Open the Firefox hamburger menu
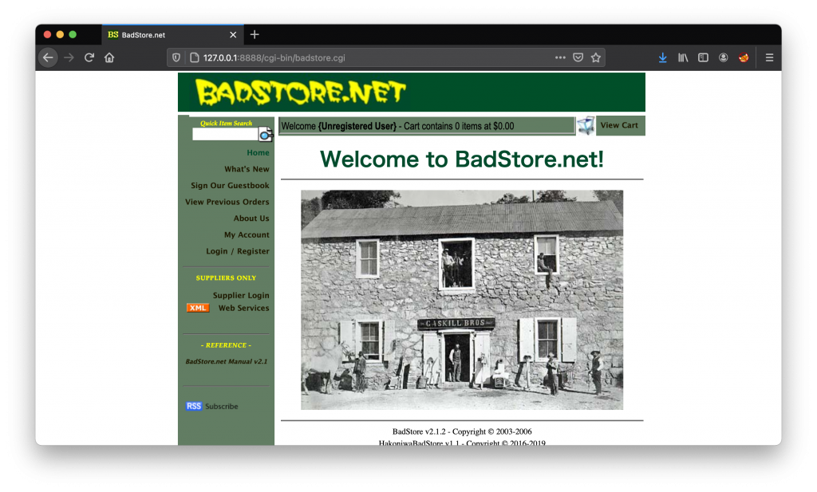 pyautogui.click(x=769, y=57)
